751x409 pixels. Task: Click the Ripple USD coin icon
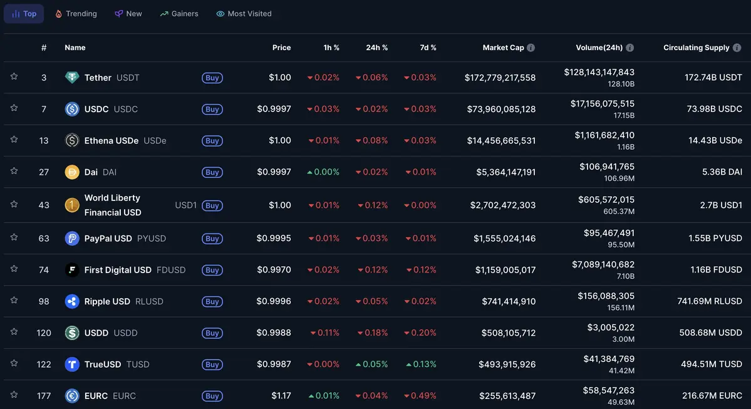(71, 301)
